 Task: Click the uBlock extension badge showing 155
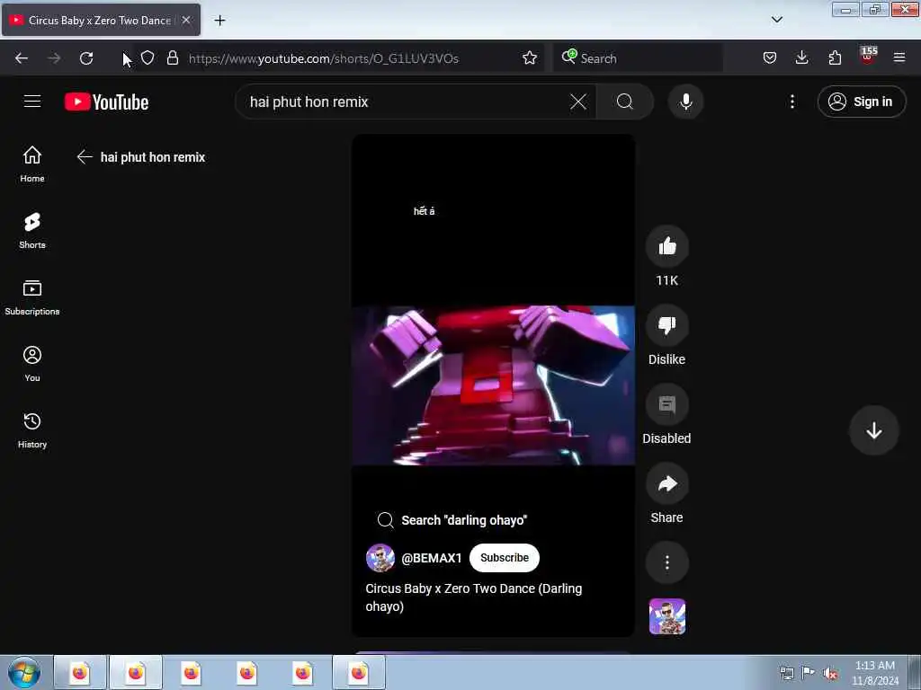868,57
